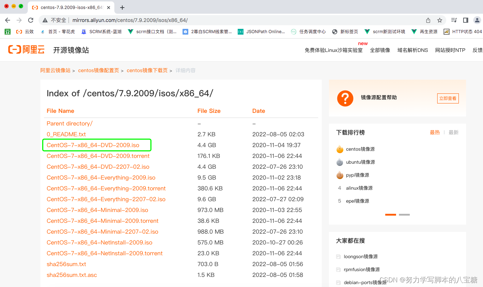Click the centos镜像配置页 breadcrumb
Screen dimensions: 483x287
click(98, 70)
